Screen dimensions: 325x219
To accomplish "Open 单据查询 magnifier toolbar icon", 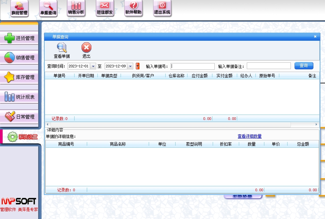I will pyautogui.click(x=48, y=8).
